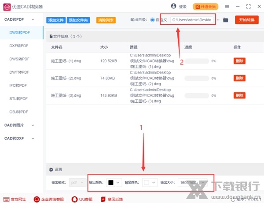
Task: Click the 开通会员 membership button
Action: [205, 7]
